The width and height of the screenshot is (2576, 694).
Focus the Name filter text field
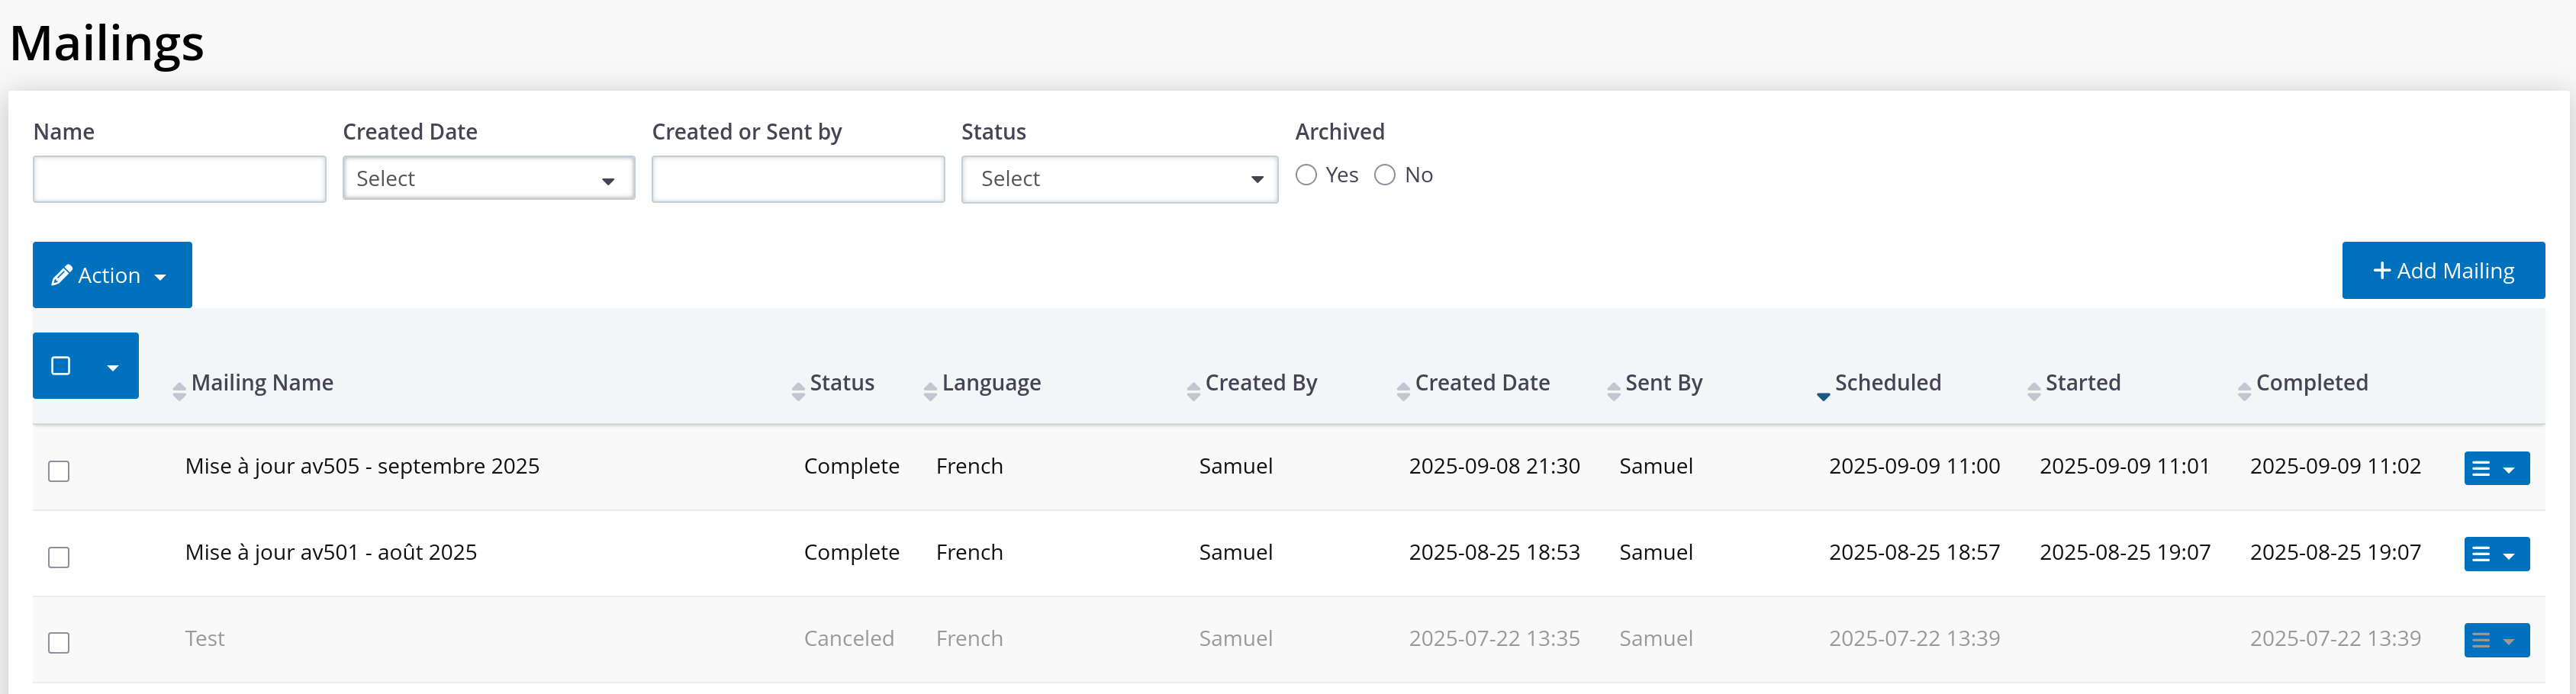(179, 180)
